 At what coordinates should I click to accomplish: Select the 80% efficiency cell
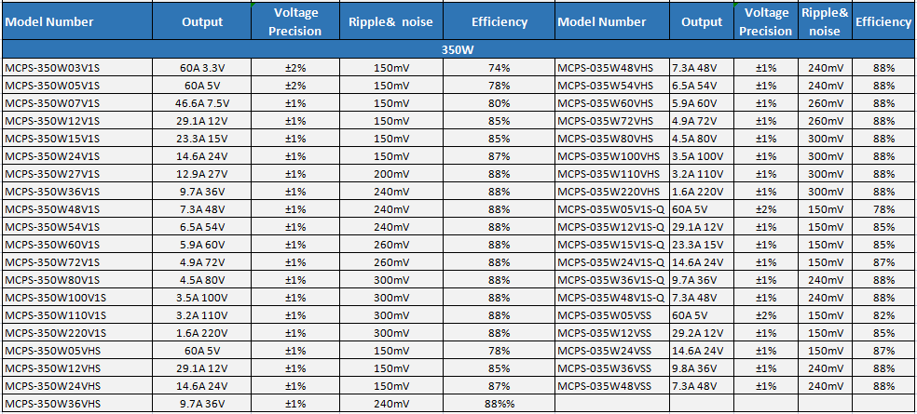[x=500, y=103]
